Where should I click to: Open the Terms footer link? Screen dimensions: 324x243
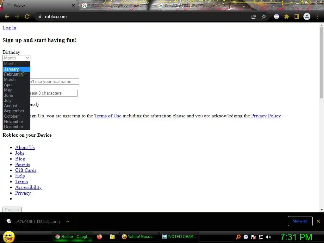pyautogui.click(x=21, y=182)
